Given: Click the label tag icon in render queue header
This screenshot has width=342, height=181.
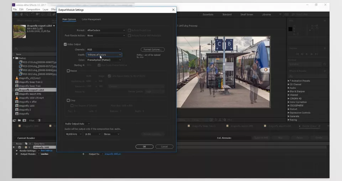Looking at the screenshot, I should click(26, 144).
